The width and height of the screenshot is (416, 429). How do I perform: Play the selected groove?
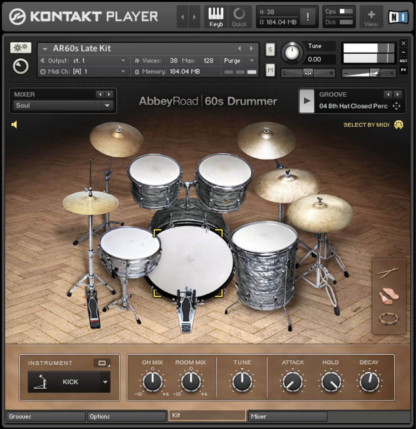pos(307,101)
